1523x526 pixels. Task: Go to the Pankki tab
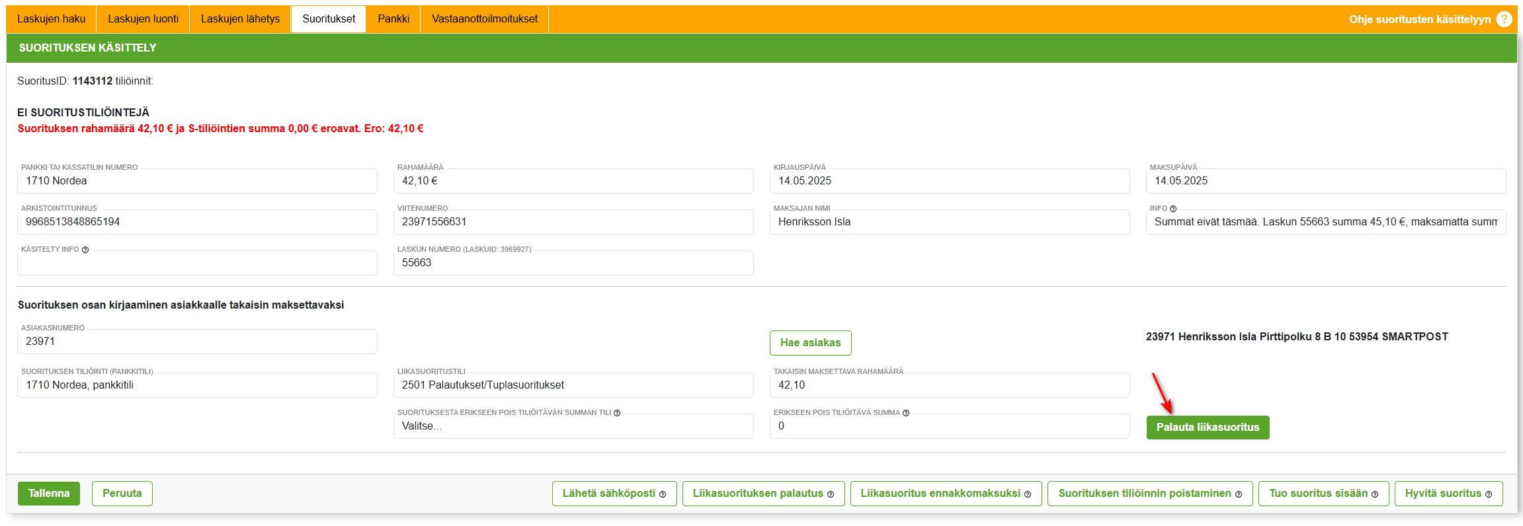tap(393, 19)
